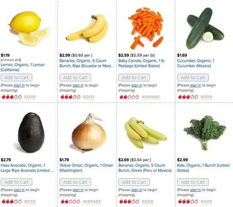Image resolution: width=233 pixels, height=207 pixels.
Task: Open the ripe yellow bananas product photo
Action: pos(87,28)
